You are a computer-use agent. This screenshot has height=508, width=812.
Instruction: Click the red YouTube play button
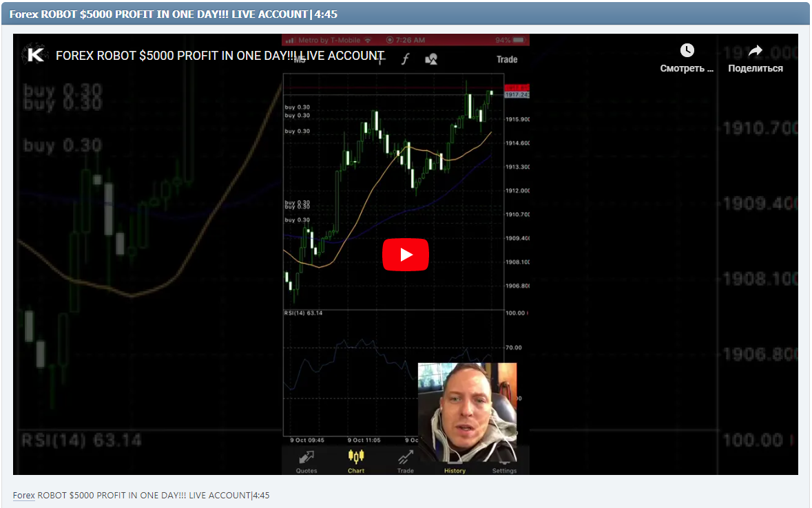click(406, 254)
